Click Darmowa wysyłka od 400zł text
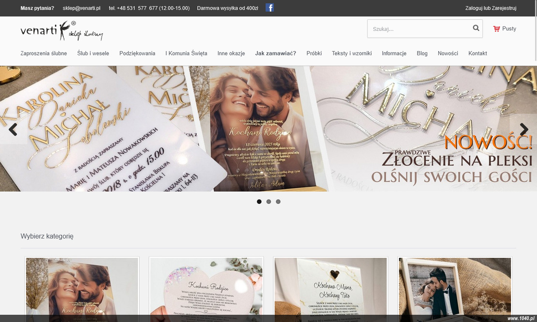Screen dimensions: 537x322 tap(228, 8)
